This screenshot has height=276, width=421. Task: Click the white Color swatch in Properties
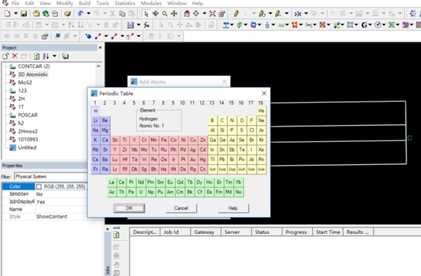[39, 186]
